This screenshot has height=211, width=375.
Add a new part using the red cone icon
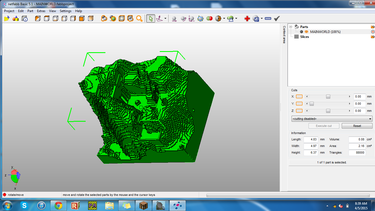[15, 18]
